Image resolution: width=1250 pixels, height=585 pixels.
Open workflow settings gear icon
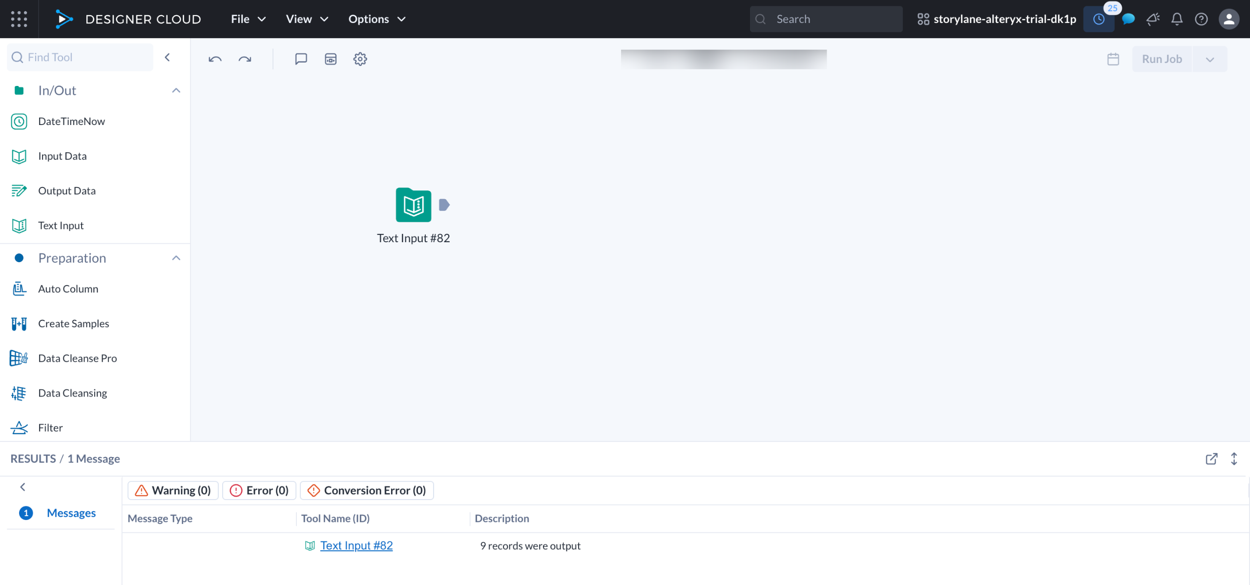click(360, 59)
